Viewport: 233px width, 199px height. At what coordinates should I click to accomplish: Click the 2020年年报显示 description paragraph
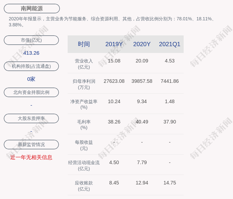pos(111,22)
